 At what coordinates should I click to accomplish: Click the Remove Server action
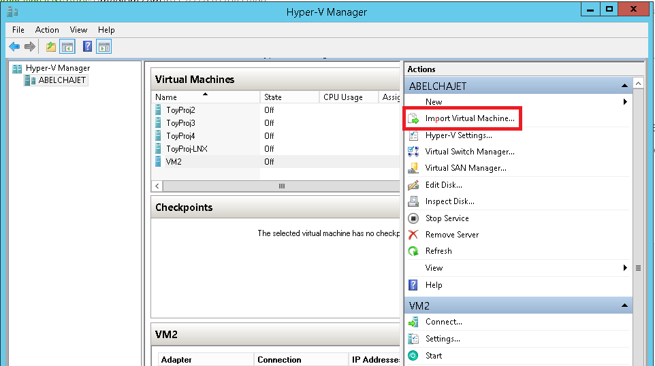452,235
